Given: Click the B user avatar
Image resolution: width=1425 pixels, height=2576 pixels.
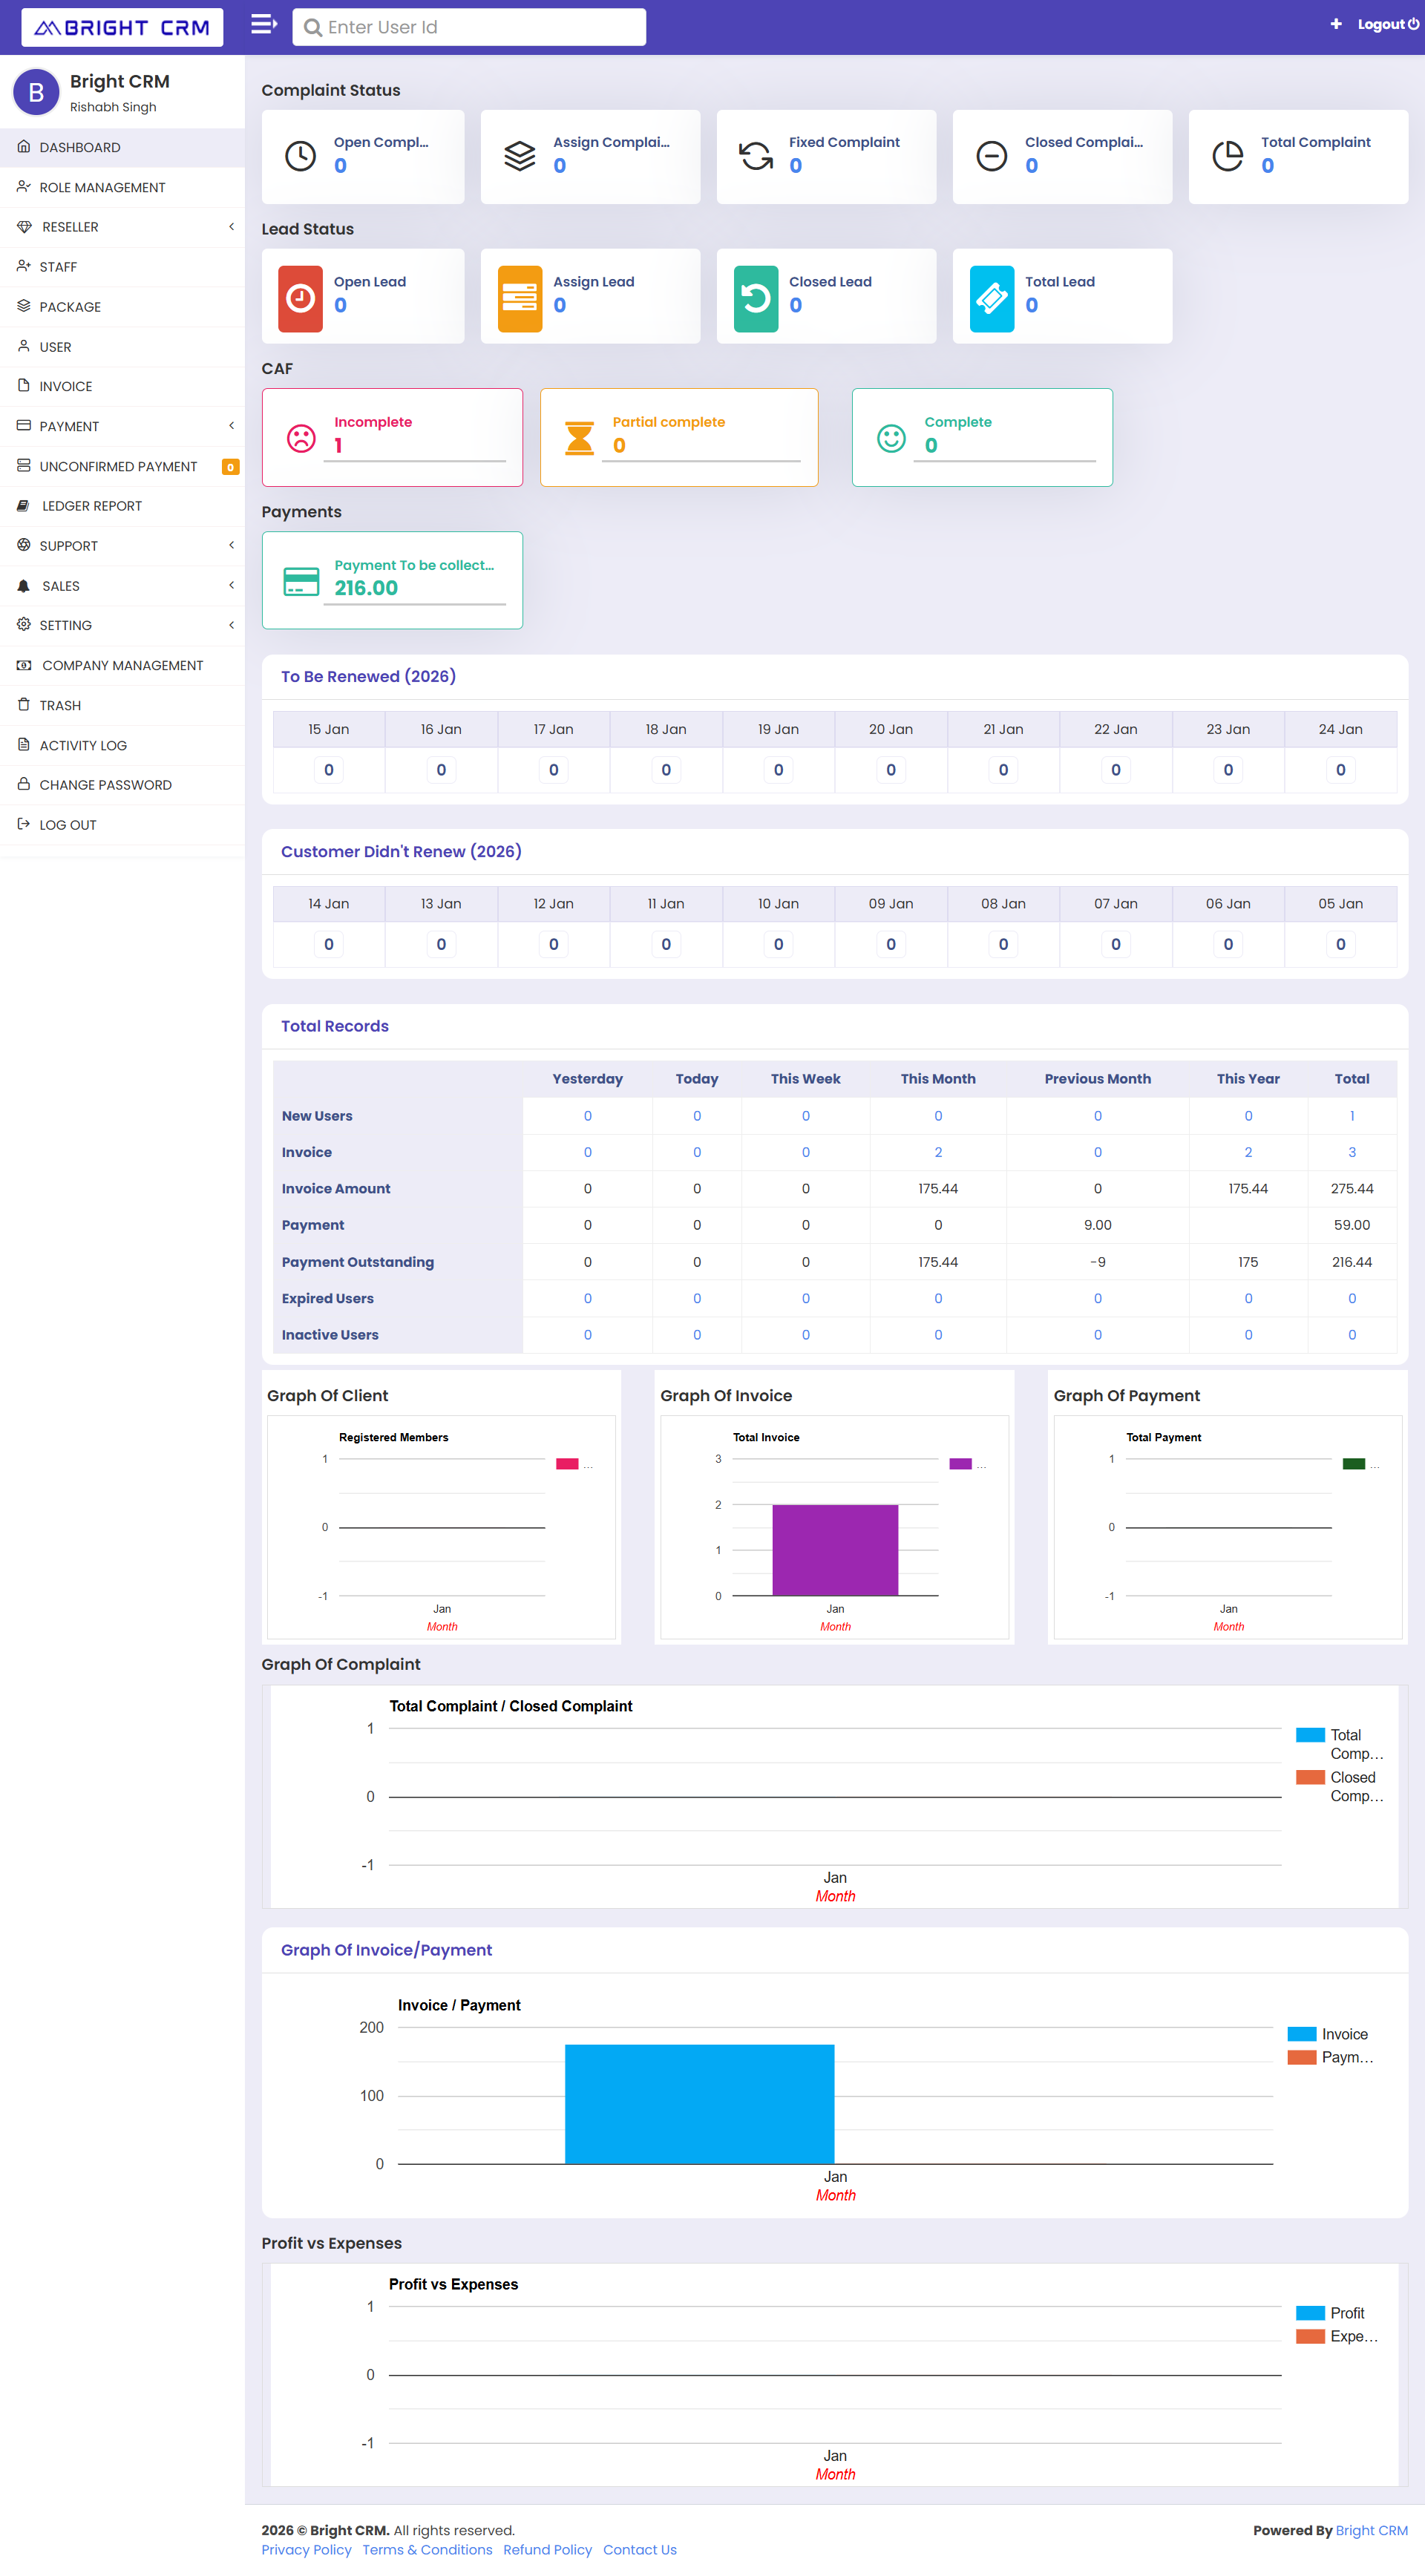Looking at the screenshot, I should click(36, 92).
